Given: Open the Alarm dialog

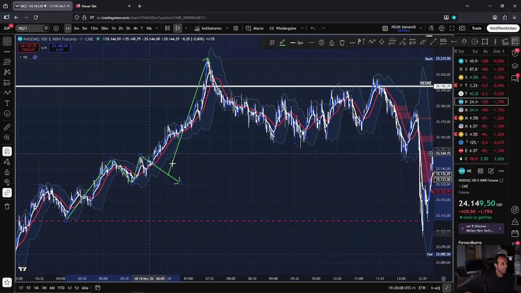Looking at the screenshot, I should pyautogui.click(x=255, y=28).
